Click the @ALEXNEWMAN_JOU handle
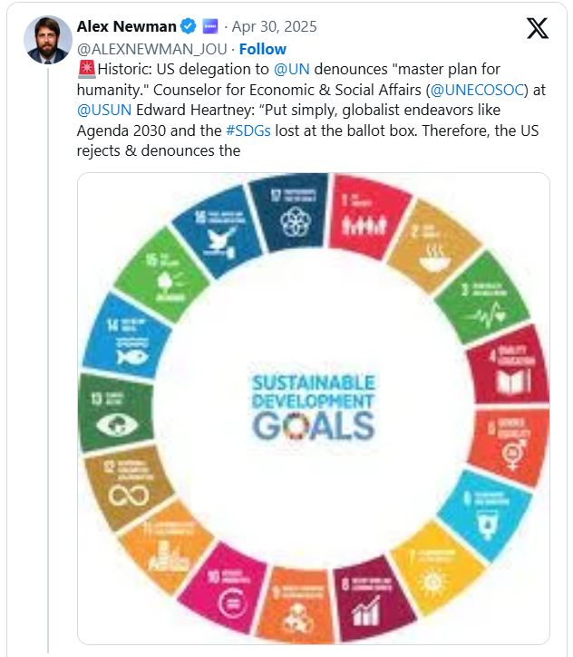Image resolution: width=573 pixels, height=657 pixels. pyautogui.click(x=152, y=49)
